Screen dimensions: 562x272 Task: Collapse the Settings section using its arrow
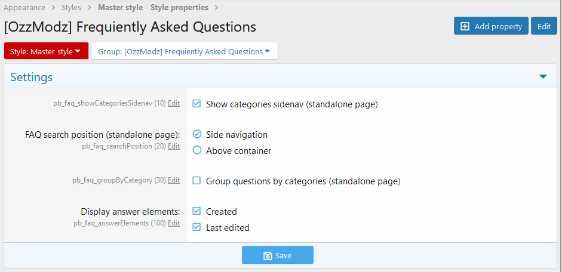click(543, 76)
